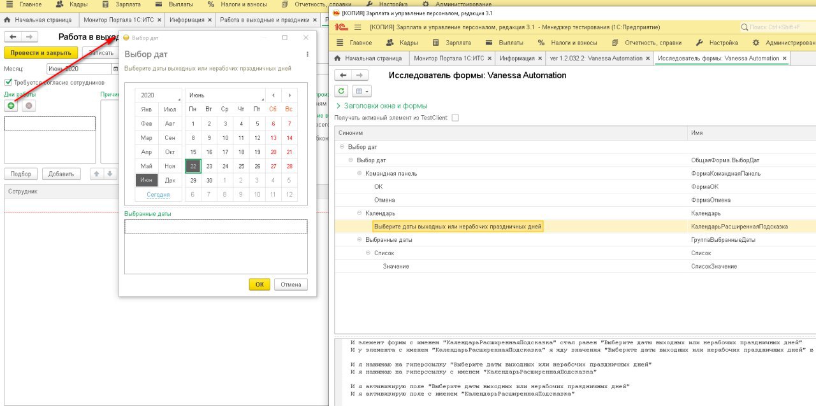Collapse the Командная панель tree node

click(360, 173)
